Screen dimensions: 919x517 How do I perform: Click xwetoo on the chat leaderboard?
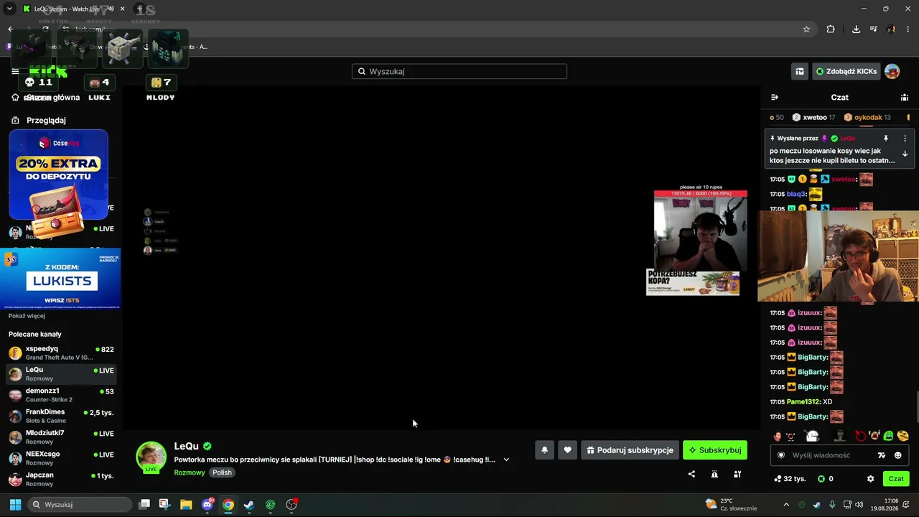click(814, 117)
